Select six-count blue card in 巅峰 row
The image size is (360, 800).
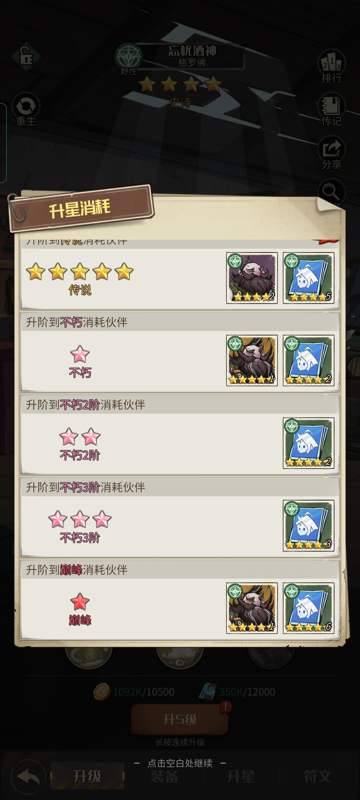(x=309, y=608)
